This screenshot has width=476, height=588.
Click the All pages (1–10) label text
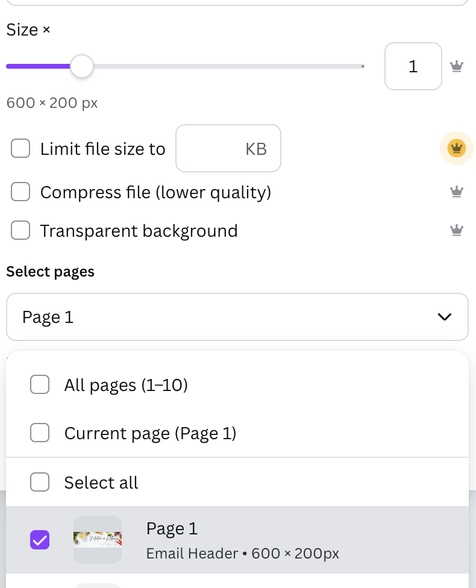pyautogui.click(x=126, y=385)
